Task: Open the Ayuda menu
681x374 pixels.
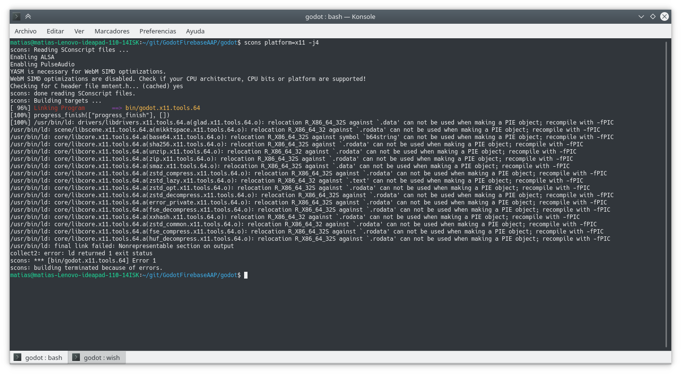Action: (195, 31)
